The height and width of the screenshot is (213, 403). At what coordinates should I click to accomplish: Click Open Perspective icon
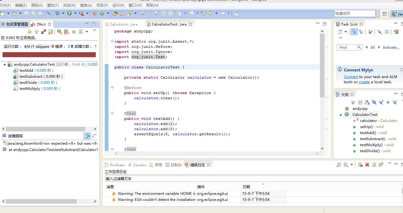coord(385,14)
